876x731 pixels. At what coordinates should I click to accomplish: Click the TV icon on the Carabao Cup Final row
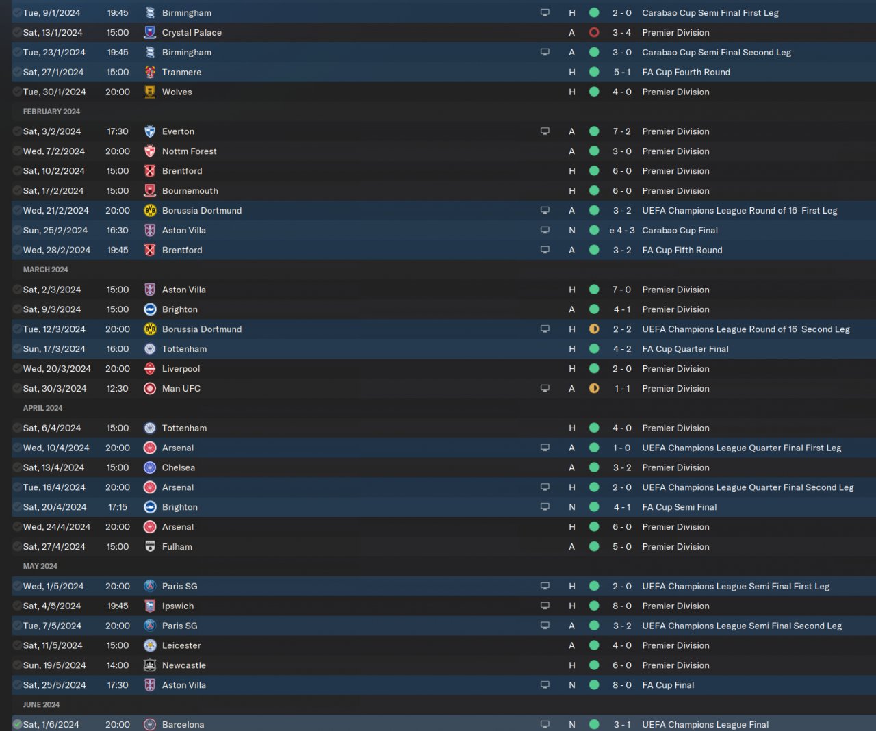(545, 230)
